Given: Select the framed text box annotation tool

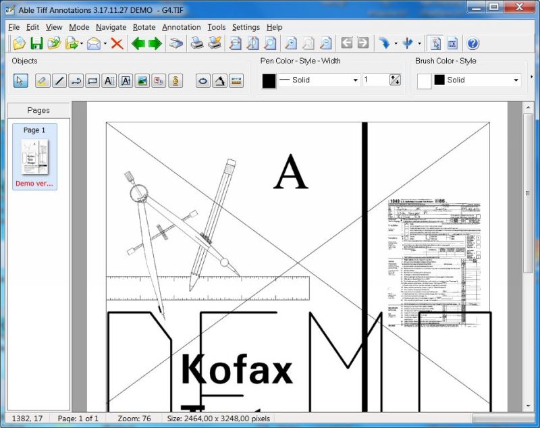Looking at the screenshot, I should (126, 81).
